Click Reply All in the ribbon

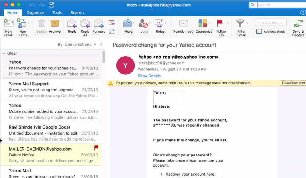point(85,23)
